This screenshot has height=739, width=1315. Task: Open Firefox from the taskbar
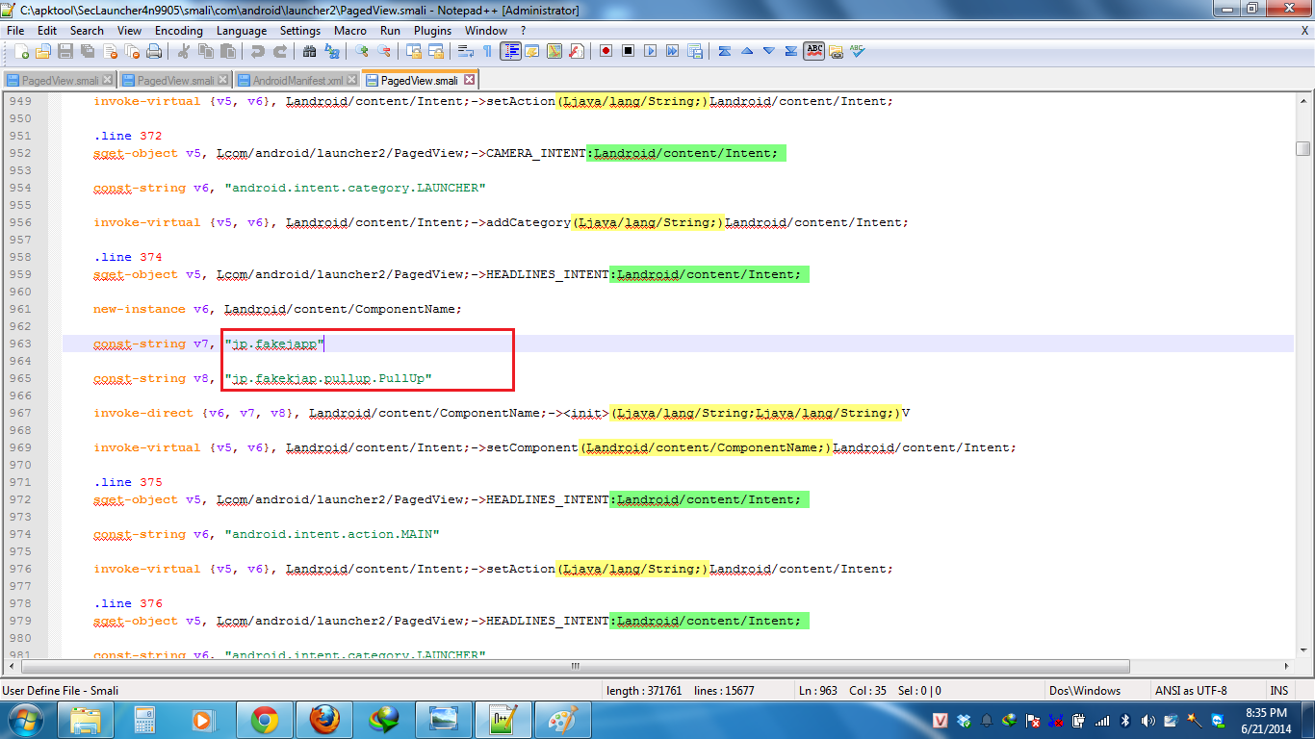click(x=324, y=719)
